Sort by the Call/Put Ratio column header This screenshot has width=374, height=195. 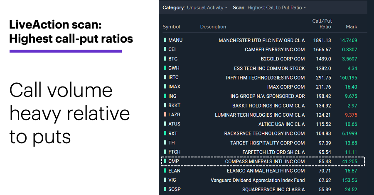point(322,24)
